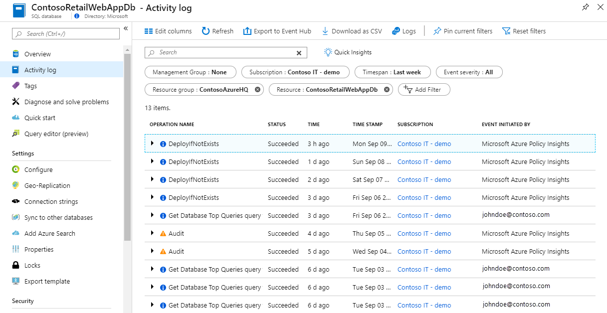Clear the activity log search box
607x313 pixels.
click(299, 53)
